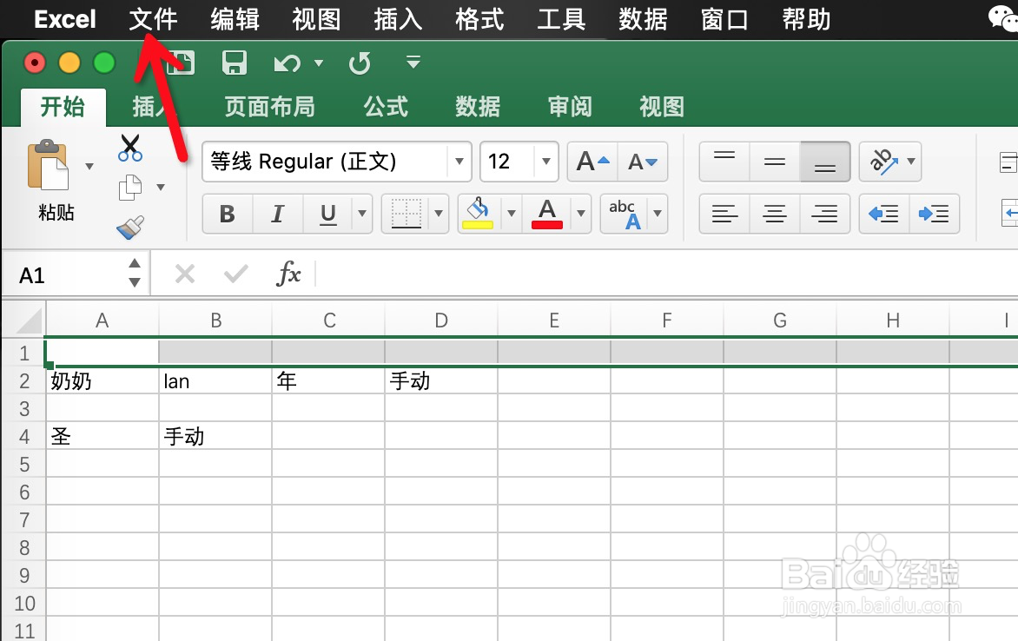
Task: Open the font size dropdown
Action: tap(546, 162)
